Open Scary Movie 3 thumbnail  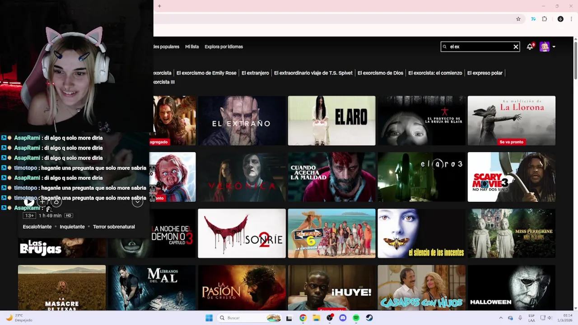click(x=512, y=177)
